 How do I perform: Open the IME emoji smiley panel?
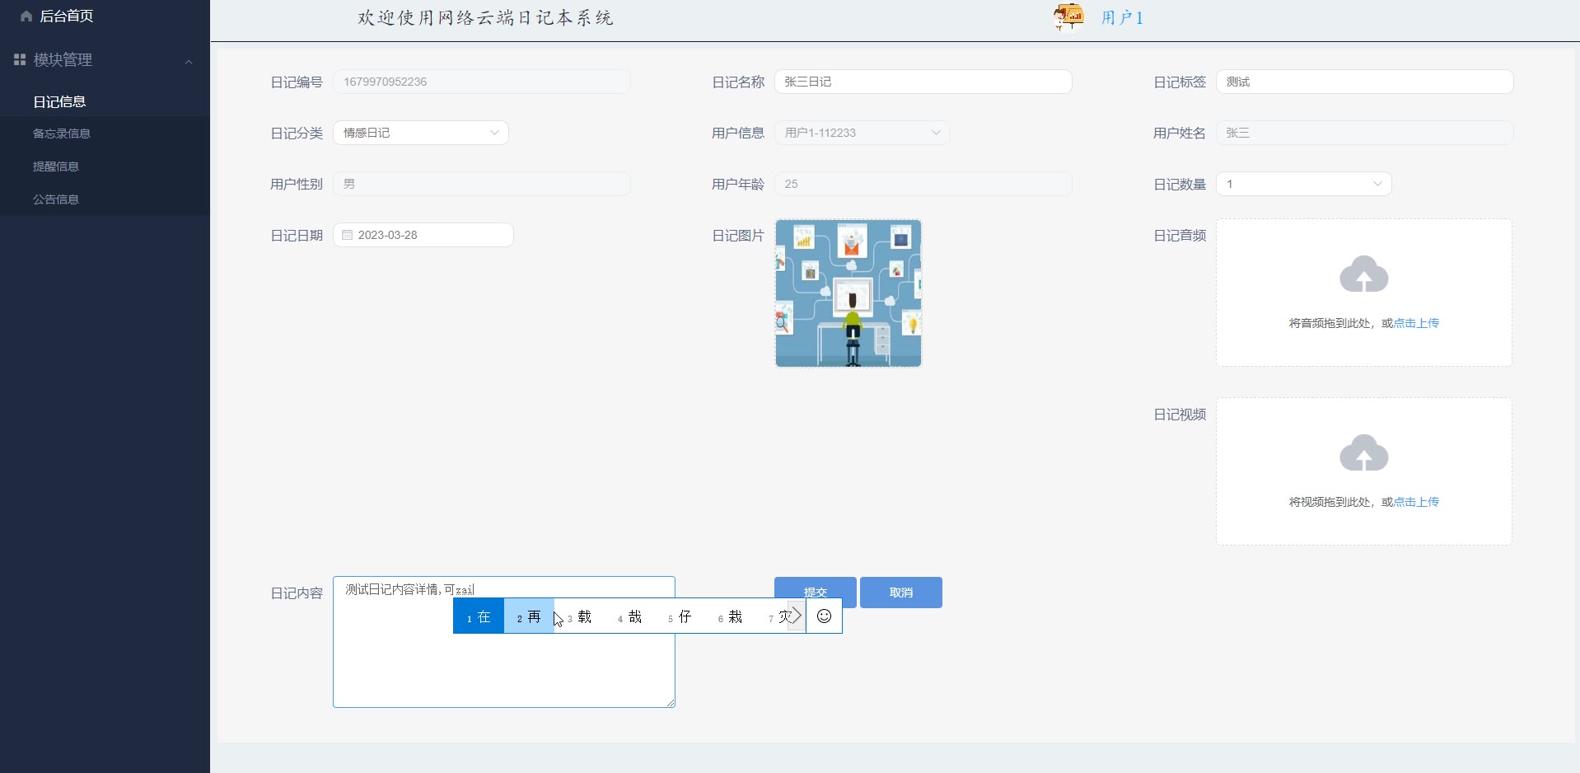click(824, 616)
